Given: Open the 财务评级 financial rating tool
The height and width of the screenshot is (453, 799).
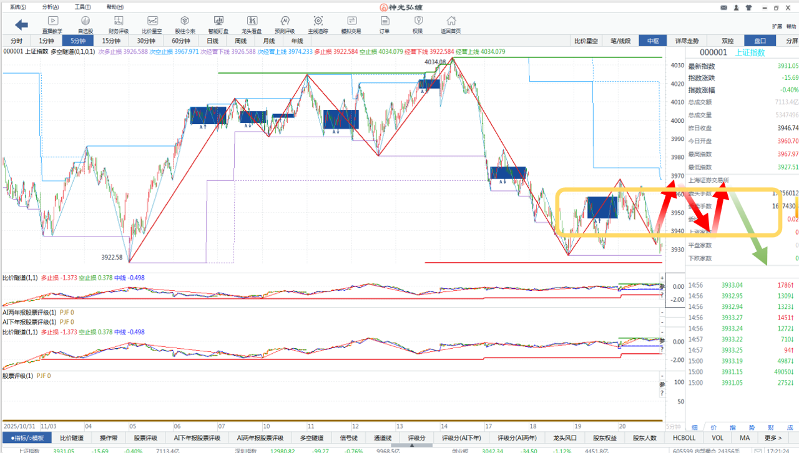Looking at the screenshot, I should [x=118, y=24].
